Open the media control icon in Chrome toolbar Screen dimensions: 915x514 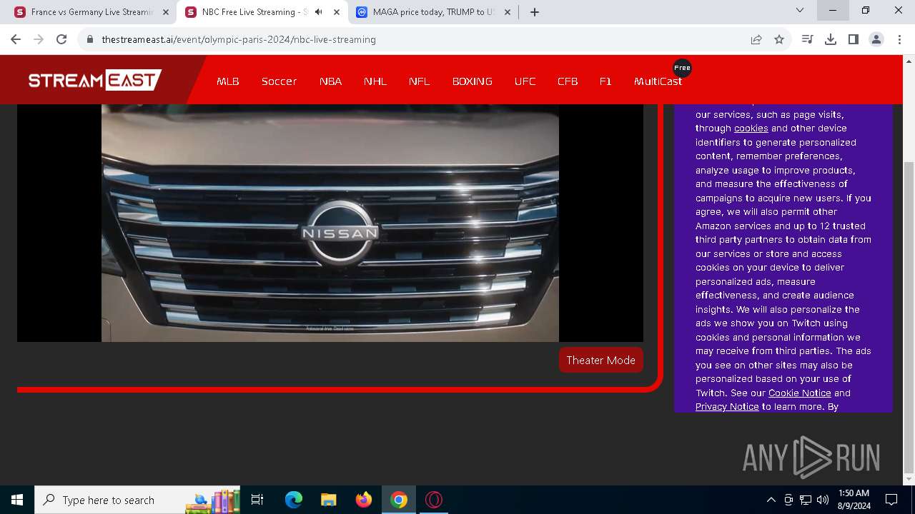click(x=808, y=39)
